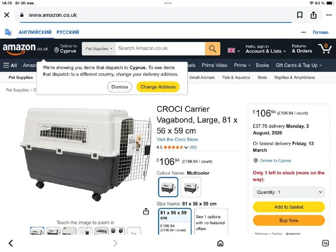The width and height of the screenshot is (336, 252).
Task: Open the tabs counter icon
Action: point(325,243)
